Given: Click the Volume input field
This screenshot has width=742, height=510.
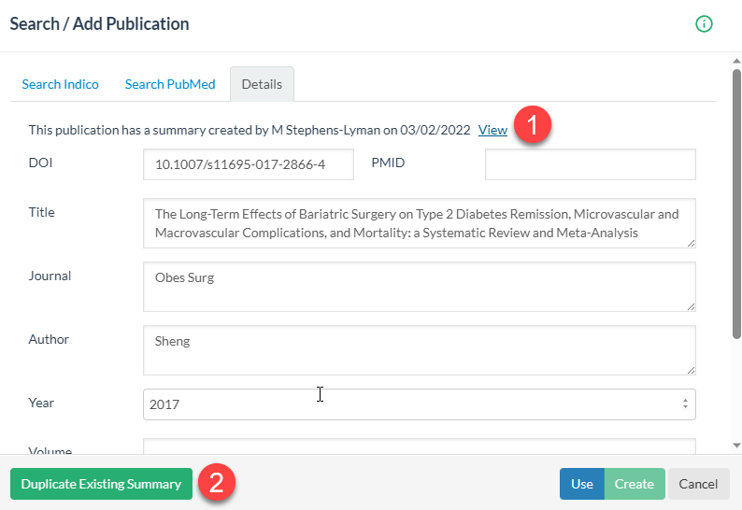Looking at the screenshot, I should pyautogui.click(x=419, y=446).
